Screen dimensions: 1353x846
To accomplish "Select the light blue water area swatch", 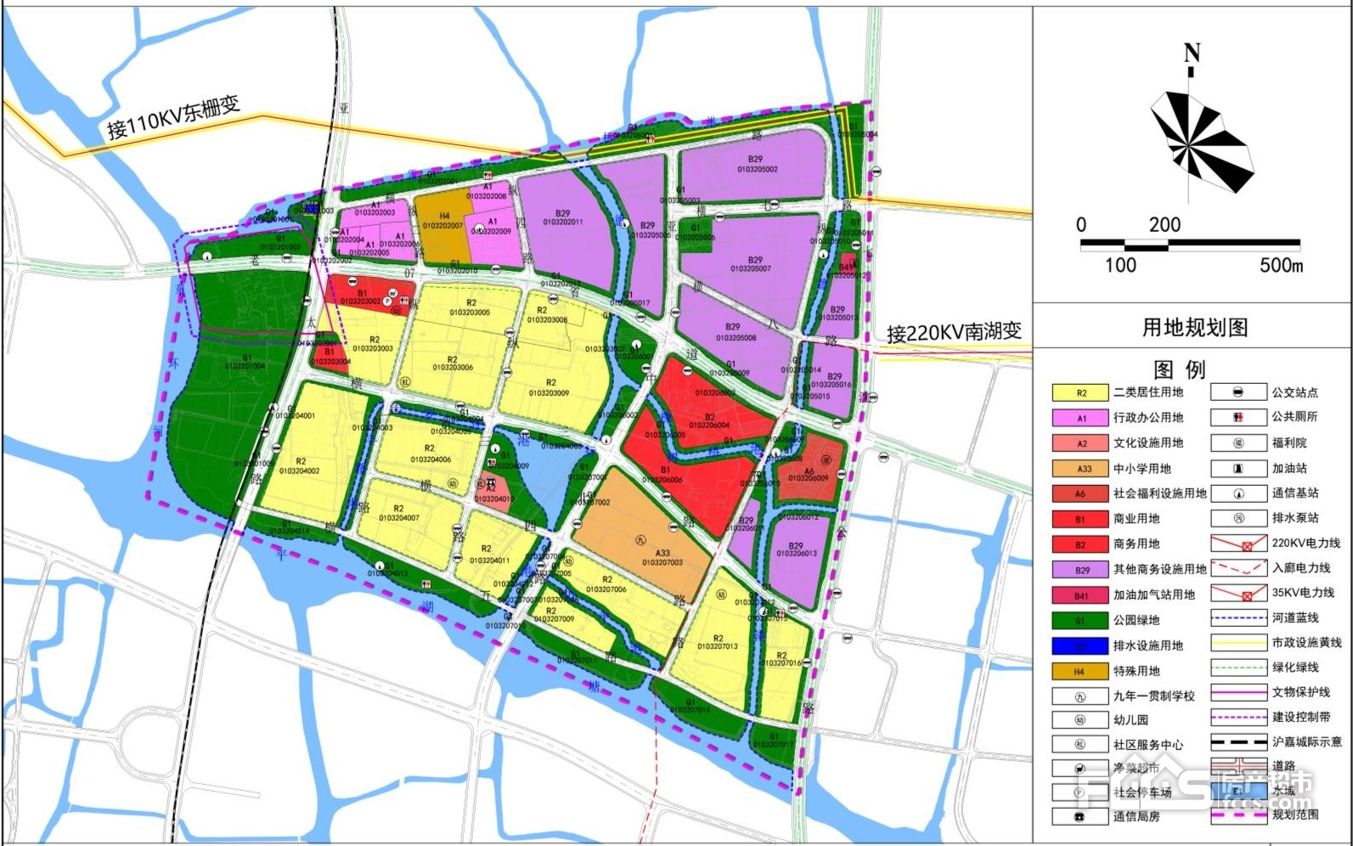I will (1238, 791).
